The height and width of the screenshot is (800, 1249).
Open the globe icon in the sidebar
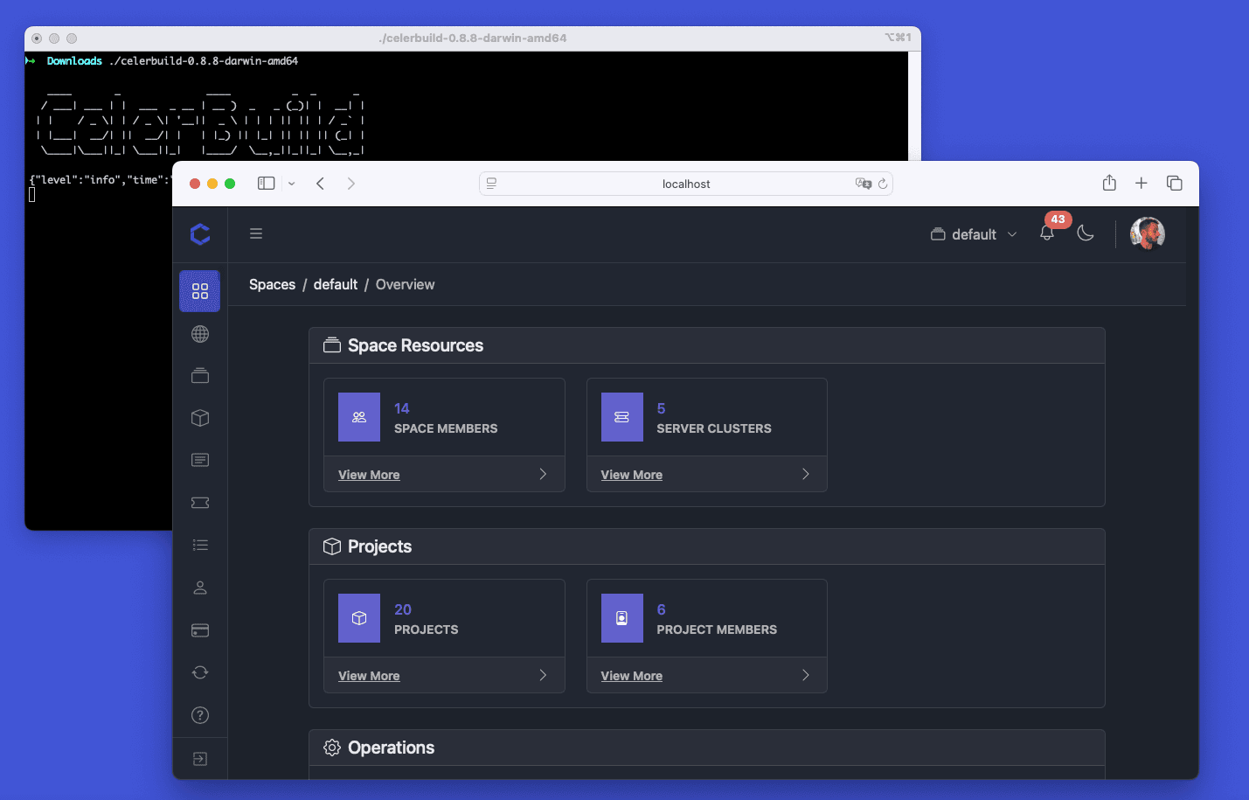pos(200,334)
